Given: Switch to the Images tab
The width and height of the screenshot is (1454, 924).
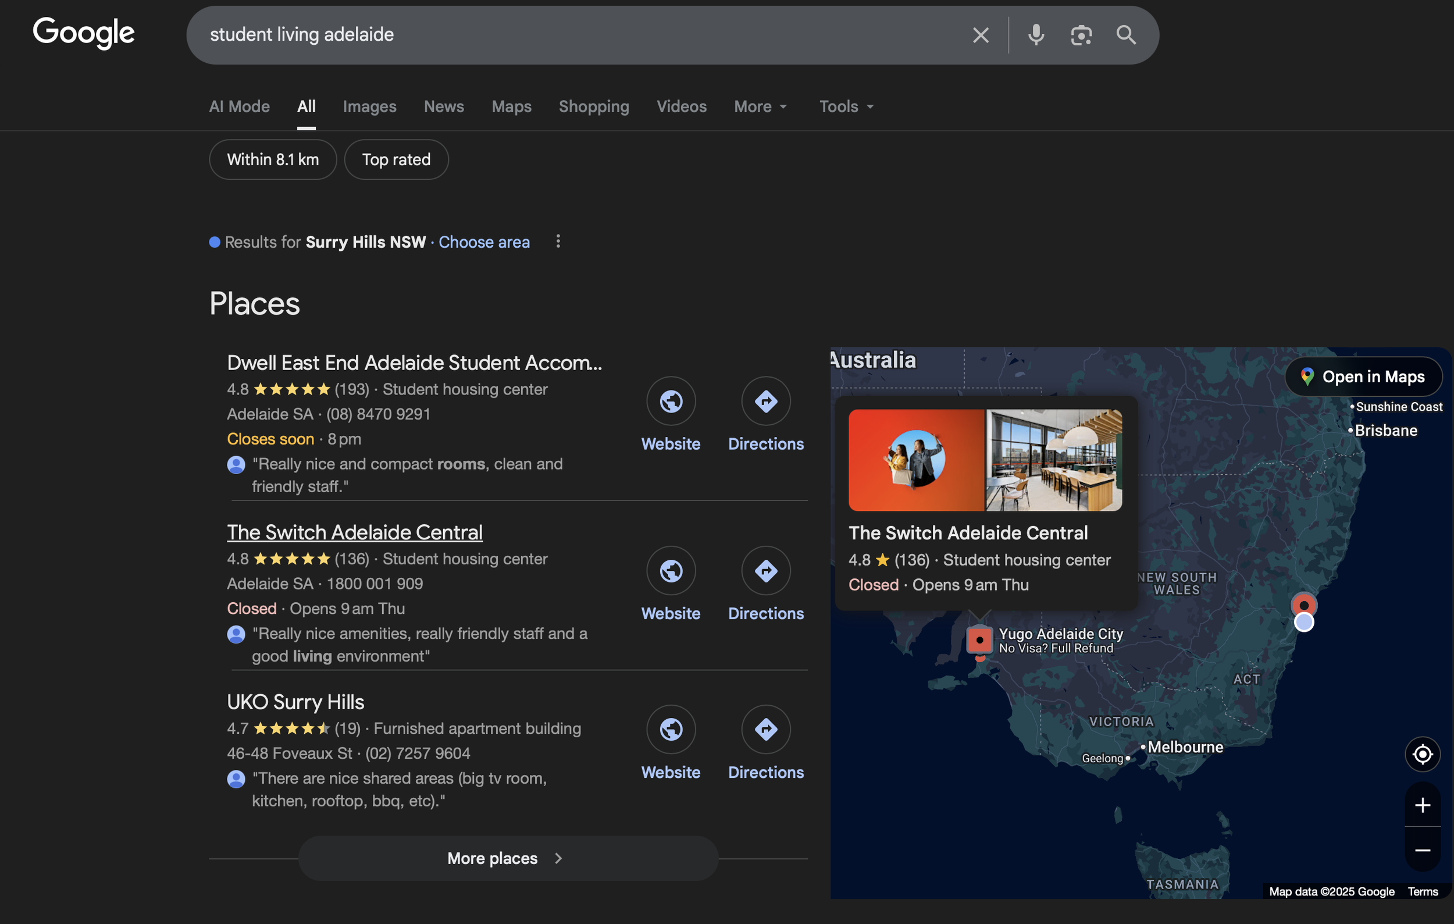Looking at the screenshot, I should pyautogui.click(x=369, y=107).
